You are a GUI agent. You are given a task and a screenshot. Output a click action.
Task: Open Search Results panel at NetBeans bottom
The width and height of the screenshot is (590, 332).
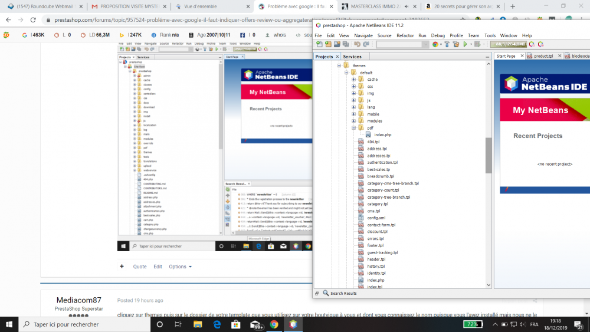click(x=340, y=293)
